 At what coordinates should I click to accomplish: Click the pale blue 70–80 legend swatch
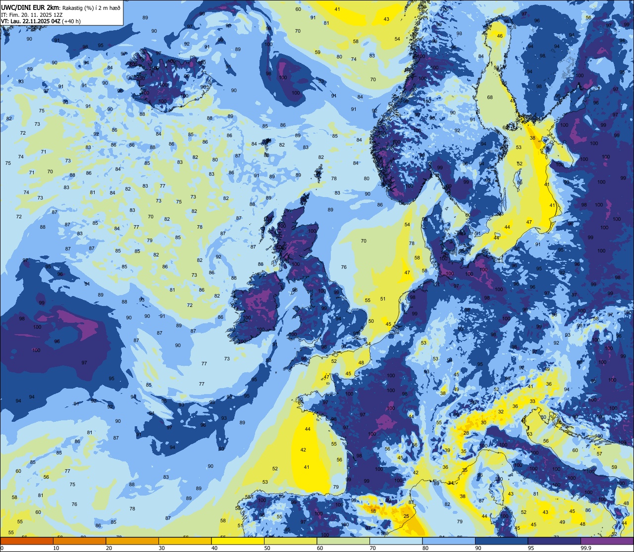pyautogui.click(x=396, y=541)
